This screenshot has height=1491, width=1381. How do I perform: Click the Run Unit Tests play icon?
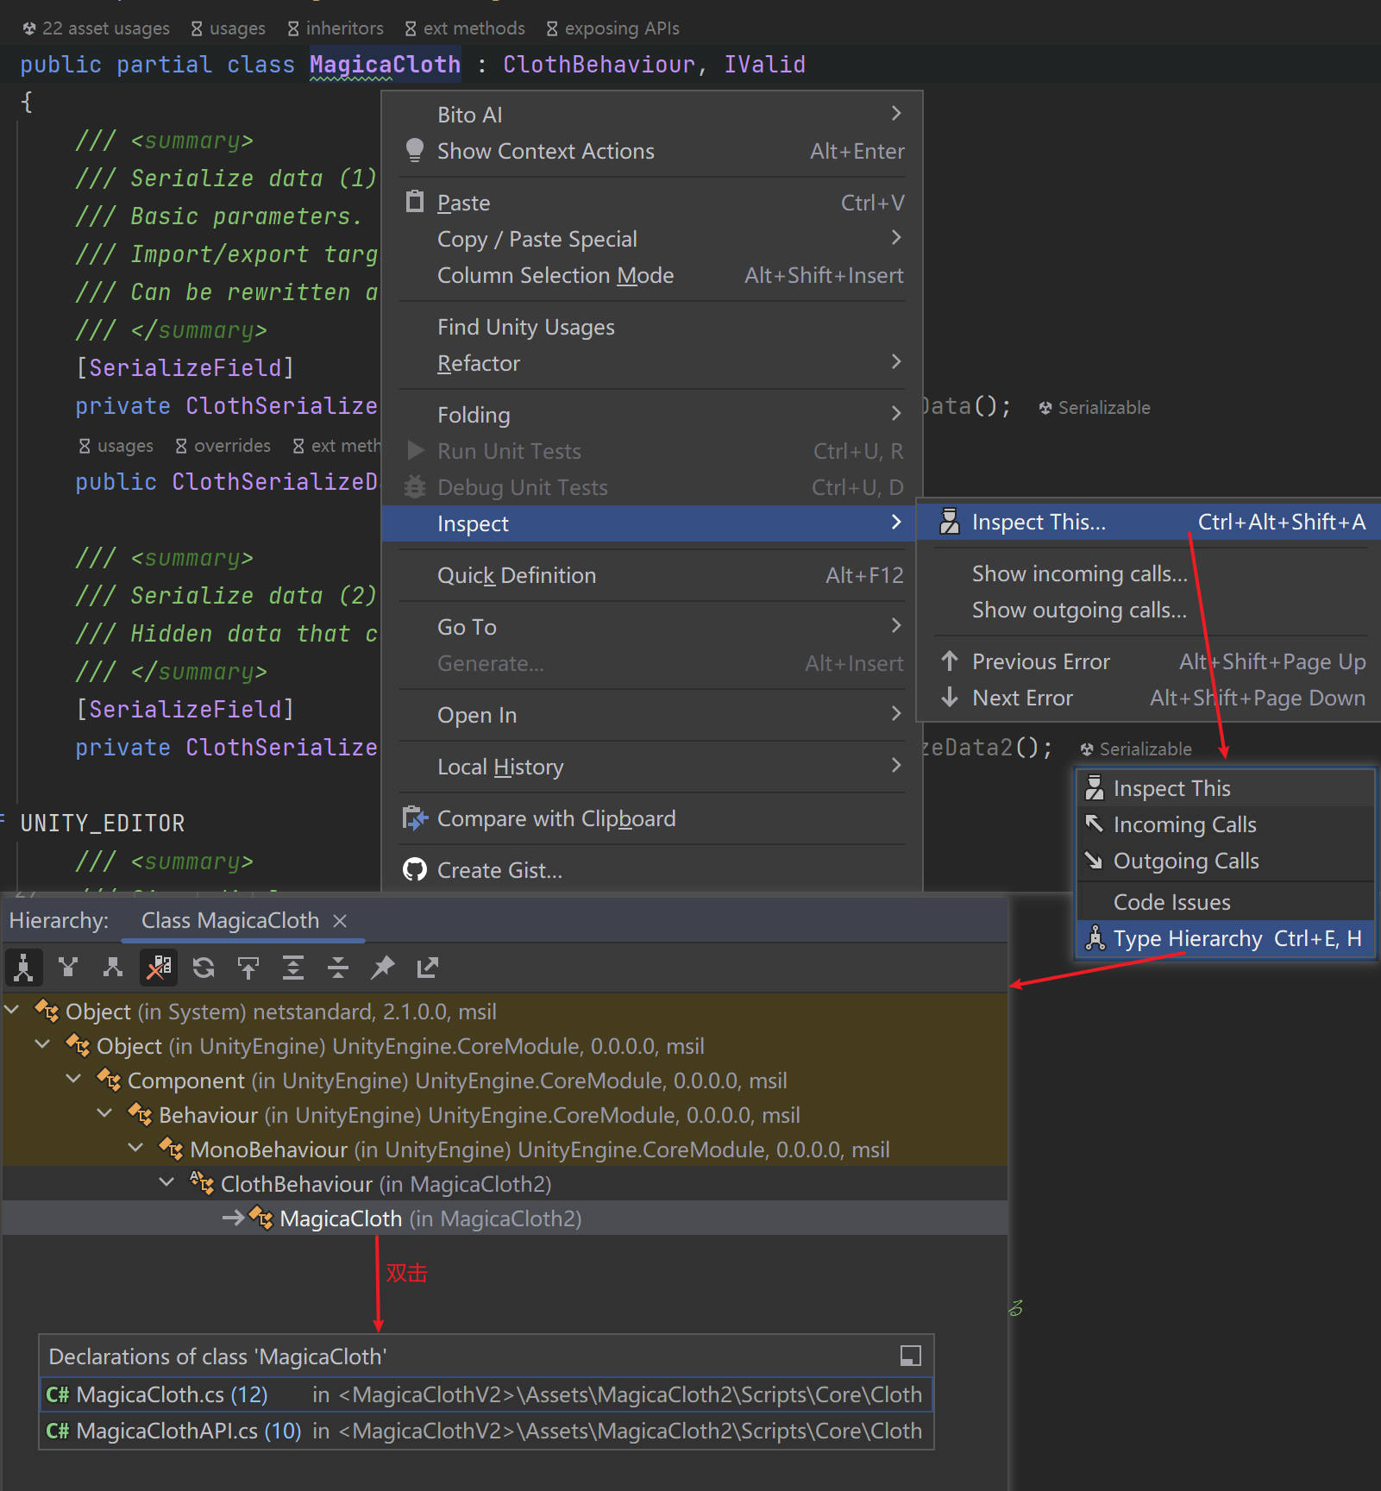[x=415, y=450]
